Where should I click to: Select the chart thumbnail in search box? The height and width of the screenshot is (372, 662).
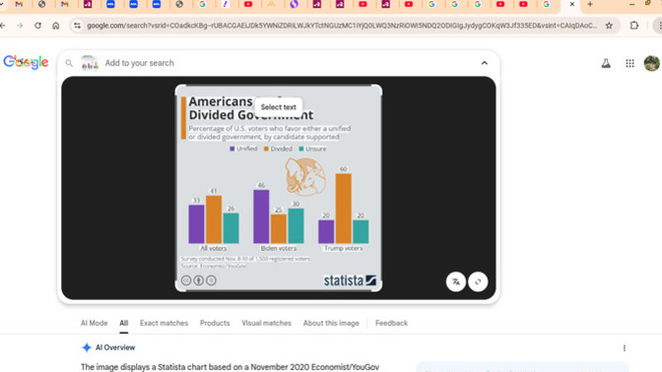(x=90, y=63)
